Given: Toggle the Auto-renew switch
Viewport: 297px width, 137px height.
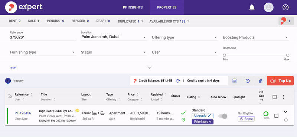Looking at the screenshot, I should 223,116.
